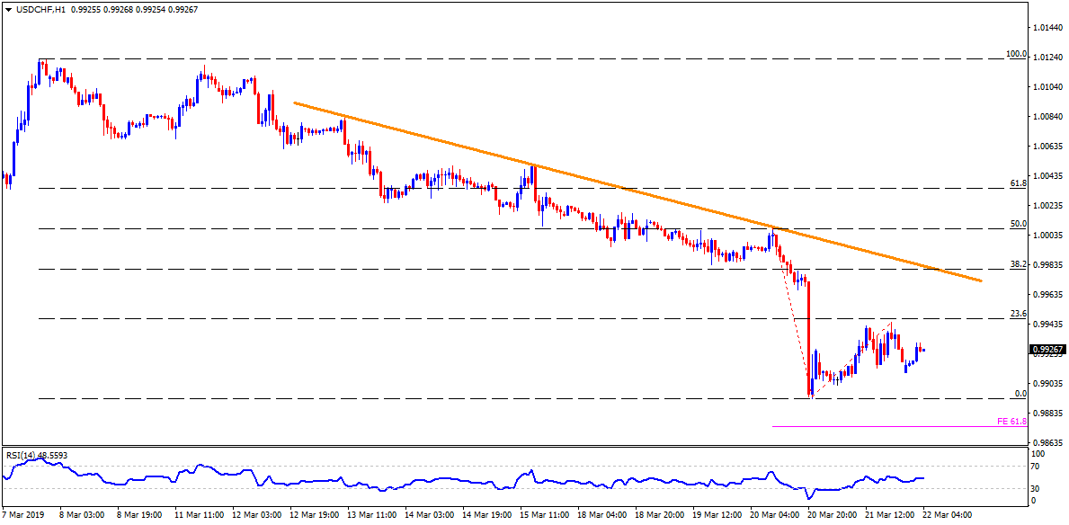Viewport: 1069px width, 525px height.
Task: Click the small triangle beside USDCHF,H1
Action: coord(7,9)
